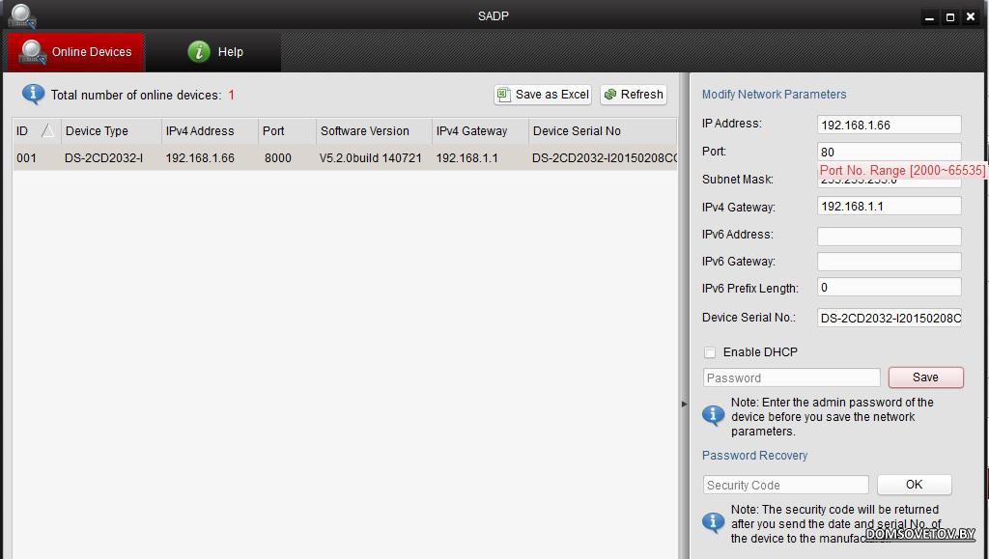Click the DS-2CD2032-I device type cell
The width and height of the screenshot is (989, 559).
coord(103,157)
